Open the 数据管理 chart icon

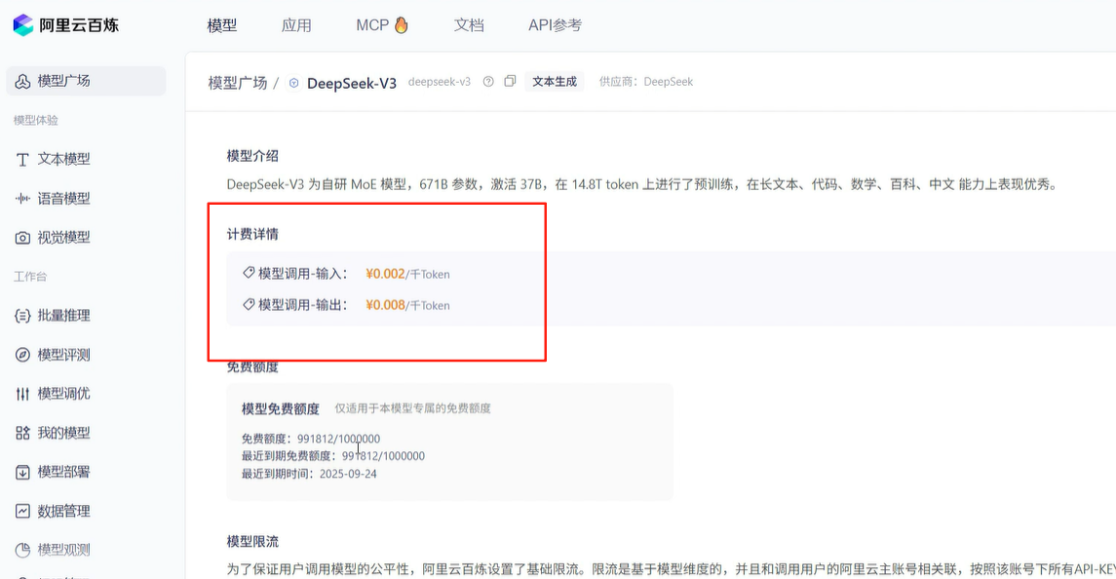tap(22, 511)
